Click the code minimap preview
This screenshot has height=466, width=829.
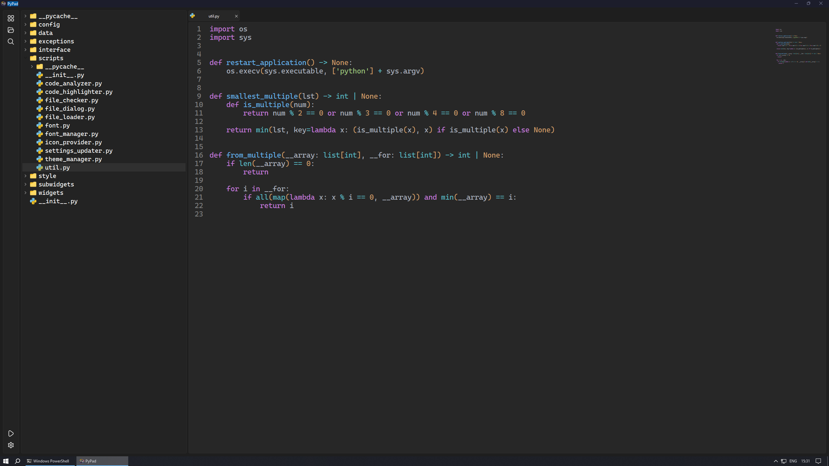798,46
